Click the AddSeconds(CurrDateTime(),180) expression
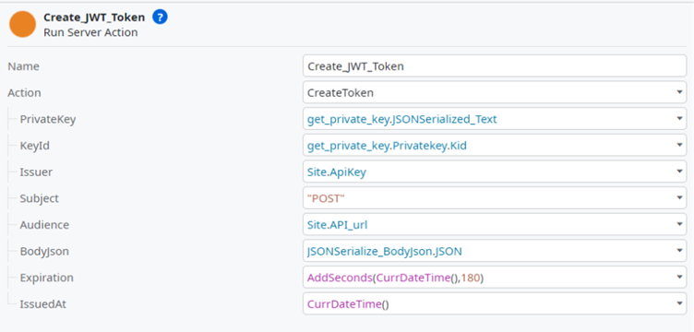 pos(395,279)
